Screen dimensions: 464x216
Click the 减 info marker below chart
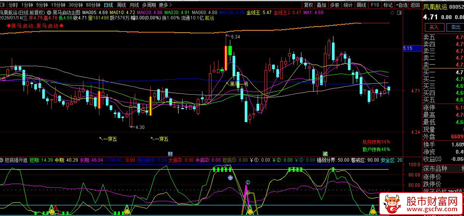click(x=325, y=154)
